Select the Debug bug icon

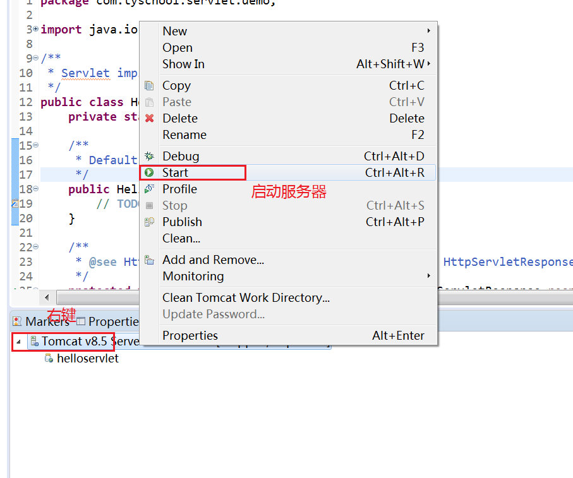coord(150,156)
